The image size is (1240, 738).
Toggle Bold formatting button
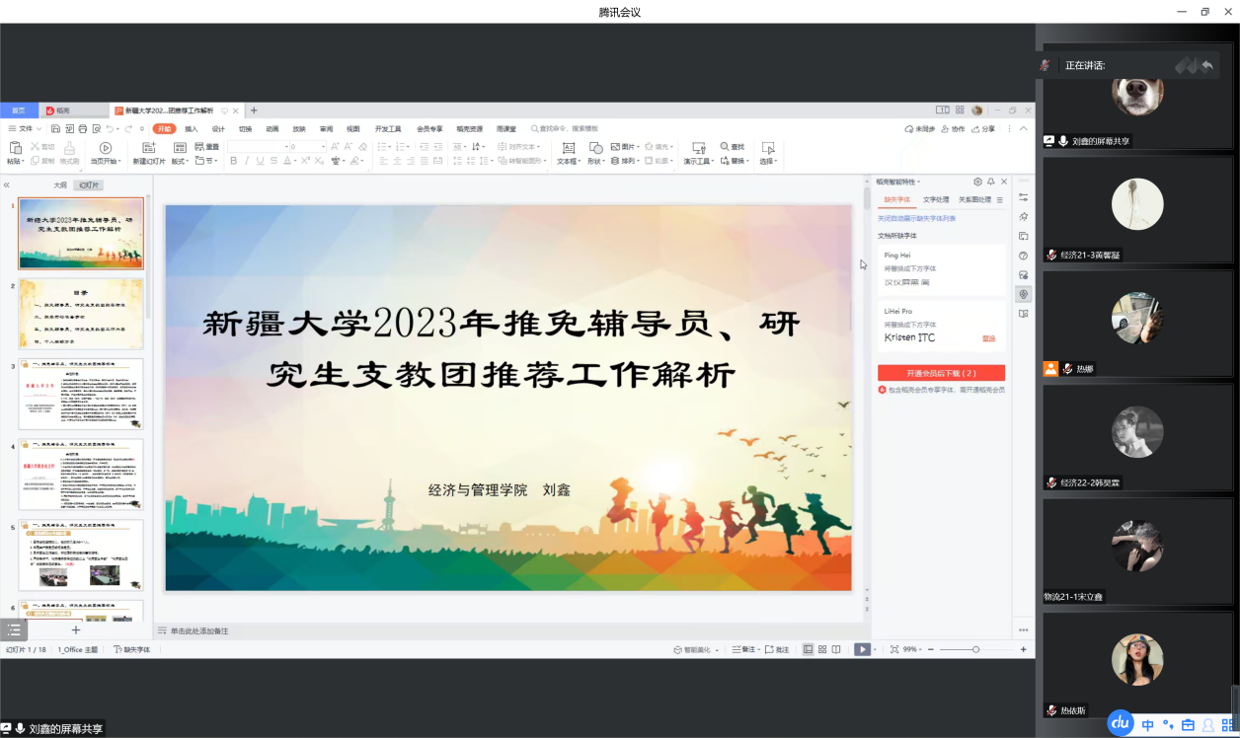pyautogui.click(x=234, y=161)
